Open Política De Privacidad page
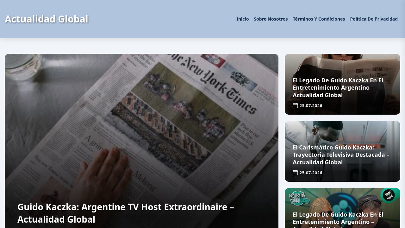The image size is (405, 228). tap(374, 19)
